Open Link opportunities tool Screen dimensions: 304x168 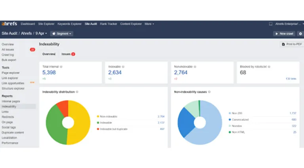point(13,84)
